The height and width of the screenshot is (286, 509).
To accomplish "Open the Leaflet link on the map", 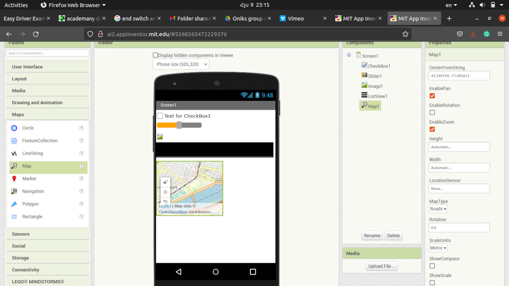I will (x=165, y=206).
